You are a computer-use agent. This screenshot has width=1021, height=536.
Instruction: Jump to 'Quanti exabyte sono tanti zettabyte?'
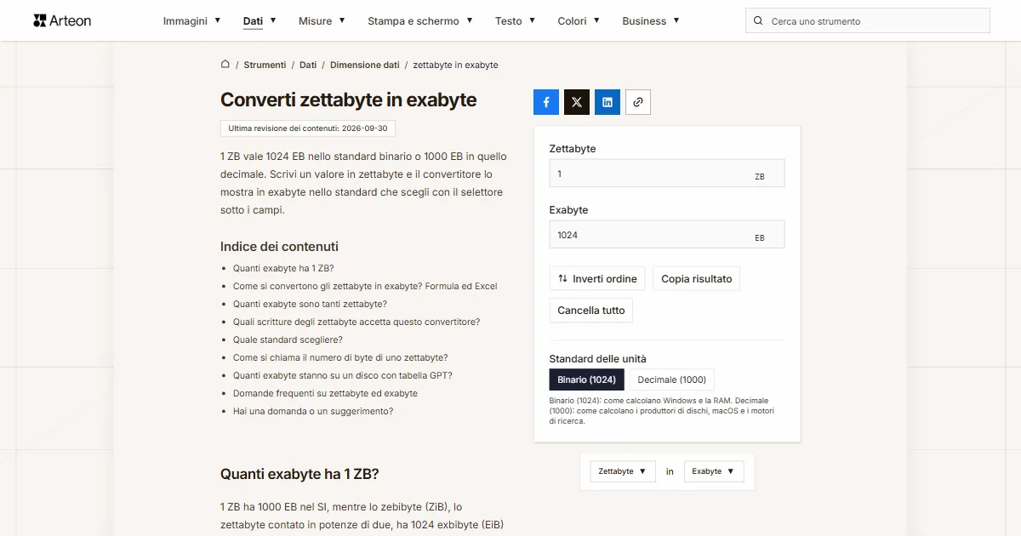point(310,304)
